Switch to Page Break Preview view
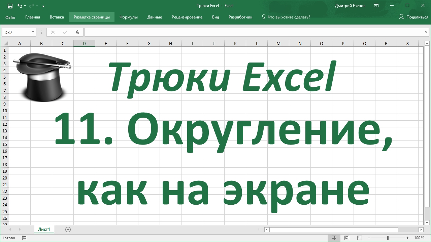 click(x=359, y=238)
